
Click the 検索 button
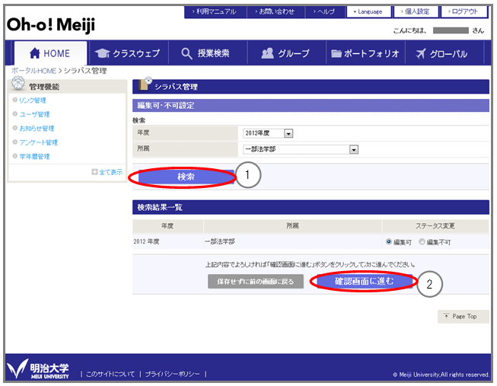(186, 177)
